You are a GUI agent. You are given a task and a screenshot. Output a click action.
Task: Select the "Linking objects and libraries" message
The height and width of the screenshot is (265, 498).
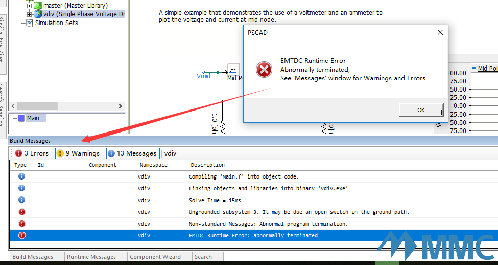254,188
